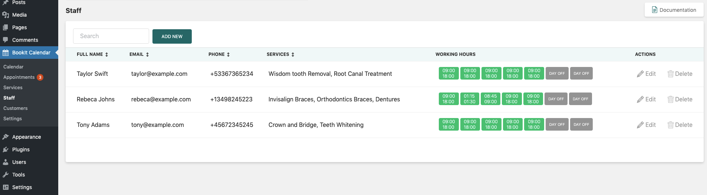Click the trash icon for Taylor Swift
The width and height of the screenshot is (707, 195).
670,74
